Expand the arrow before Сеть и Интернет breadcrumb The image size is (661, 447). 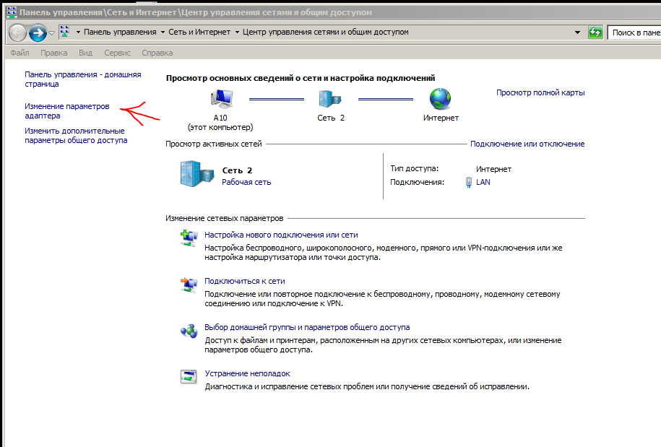click(x=163, y=32)
